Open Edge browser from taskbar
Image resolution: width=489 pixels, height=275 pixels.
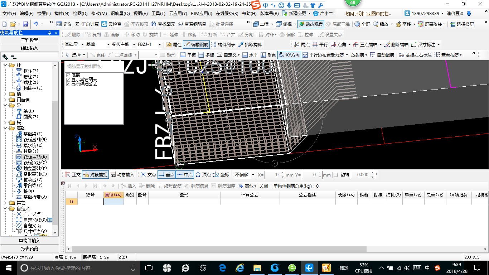click(222, 268)
